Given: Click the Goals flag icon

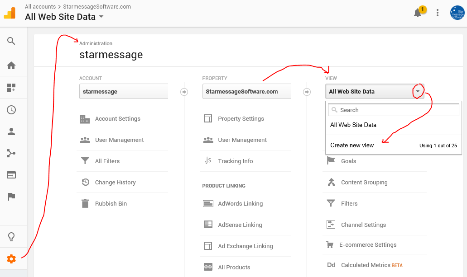Looking at the screenshot, I should 331,160.
